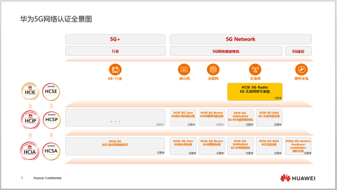337x190 pixels.
Task: Select the HCIA-5G-RAN card
Action: point(269,146)
